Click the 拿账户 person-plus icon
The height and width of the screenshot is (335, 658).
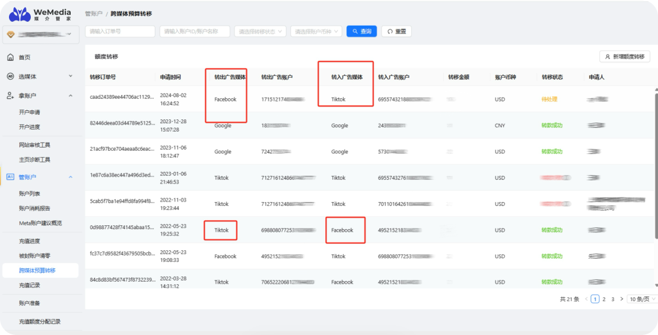point(10,96)
